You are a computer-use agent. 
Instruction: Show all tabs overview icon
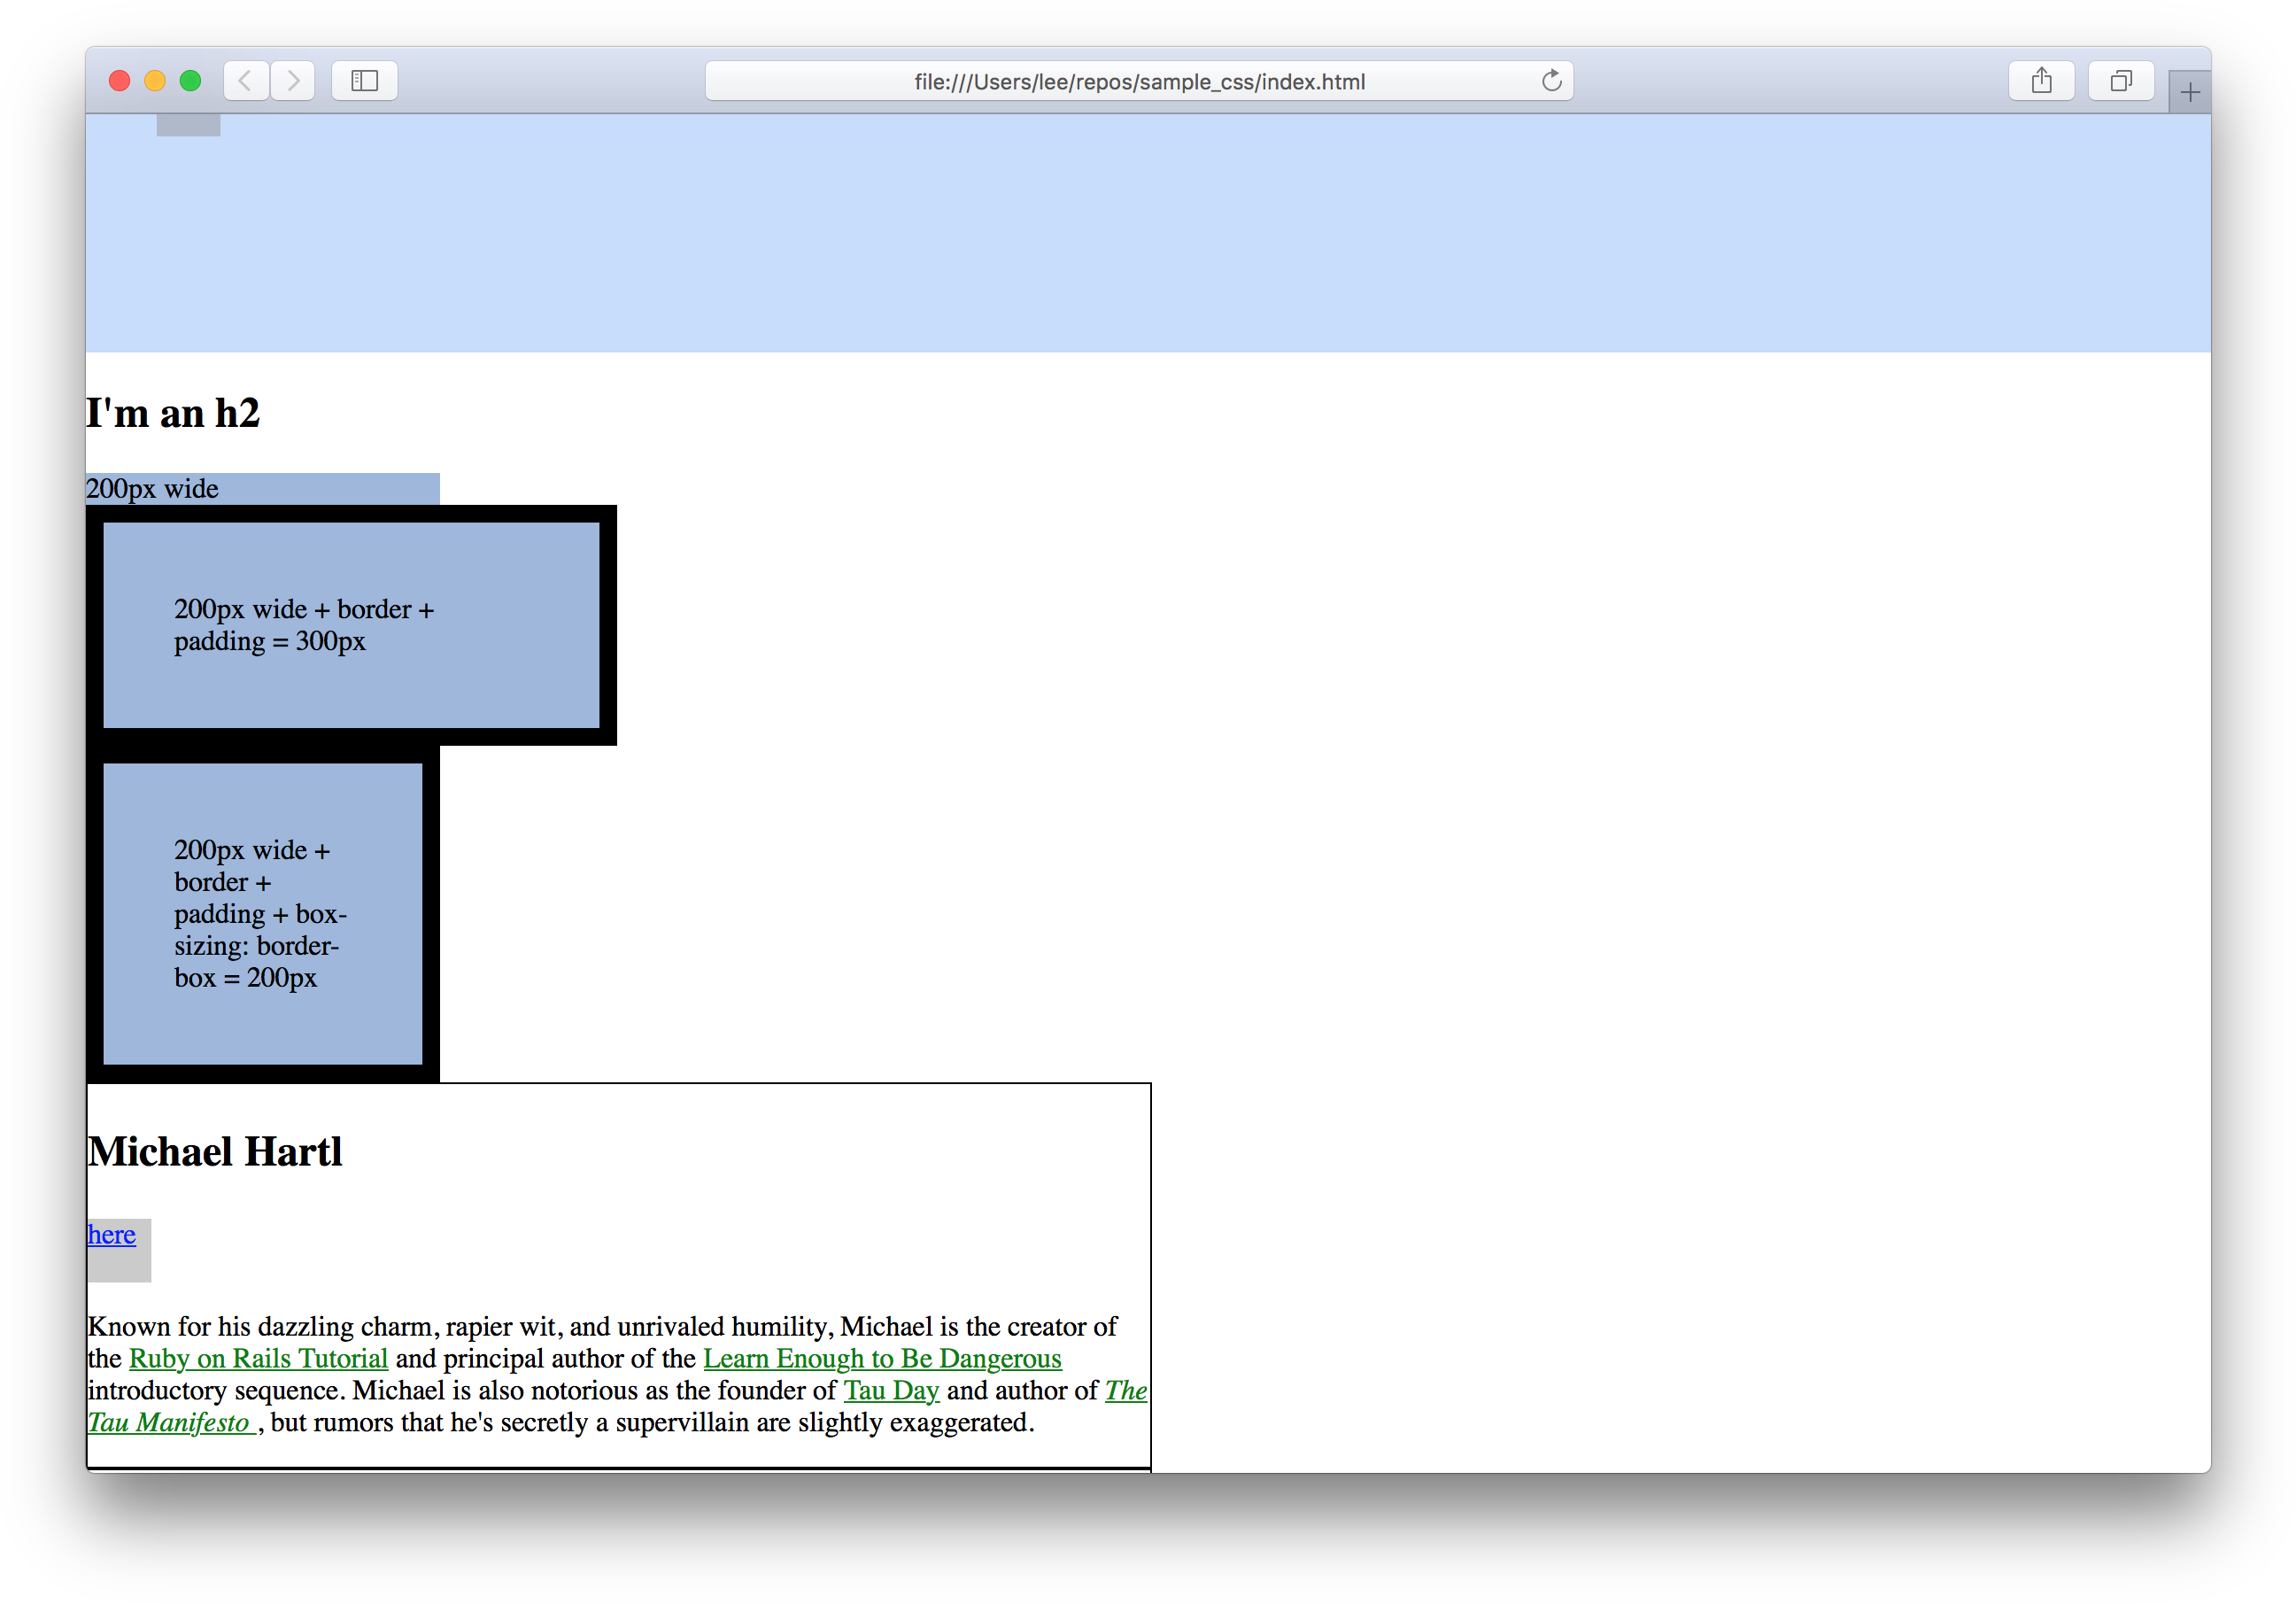(x=2121, y=81)
